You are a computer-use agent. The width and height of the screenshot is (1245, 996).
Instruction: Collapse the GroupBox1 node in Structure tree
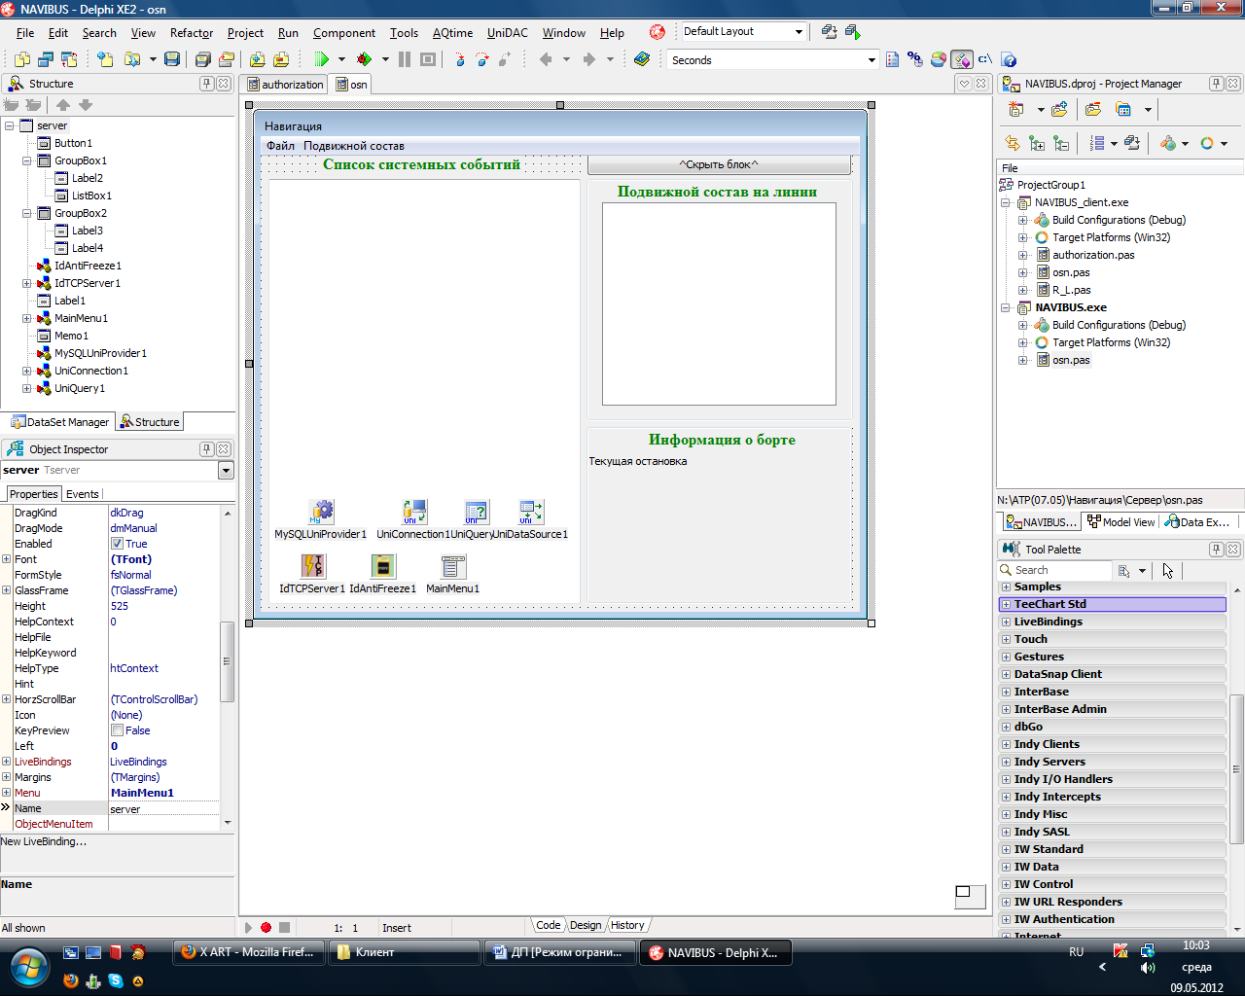(x=27, y=160)
